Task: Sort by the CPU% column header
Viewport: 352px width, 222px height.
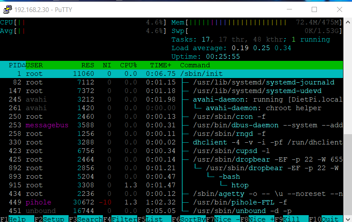Action: [128, 65]
